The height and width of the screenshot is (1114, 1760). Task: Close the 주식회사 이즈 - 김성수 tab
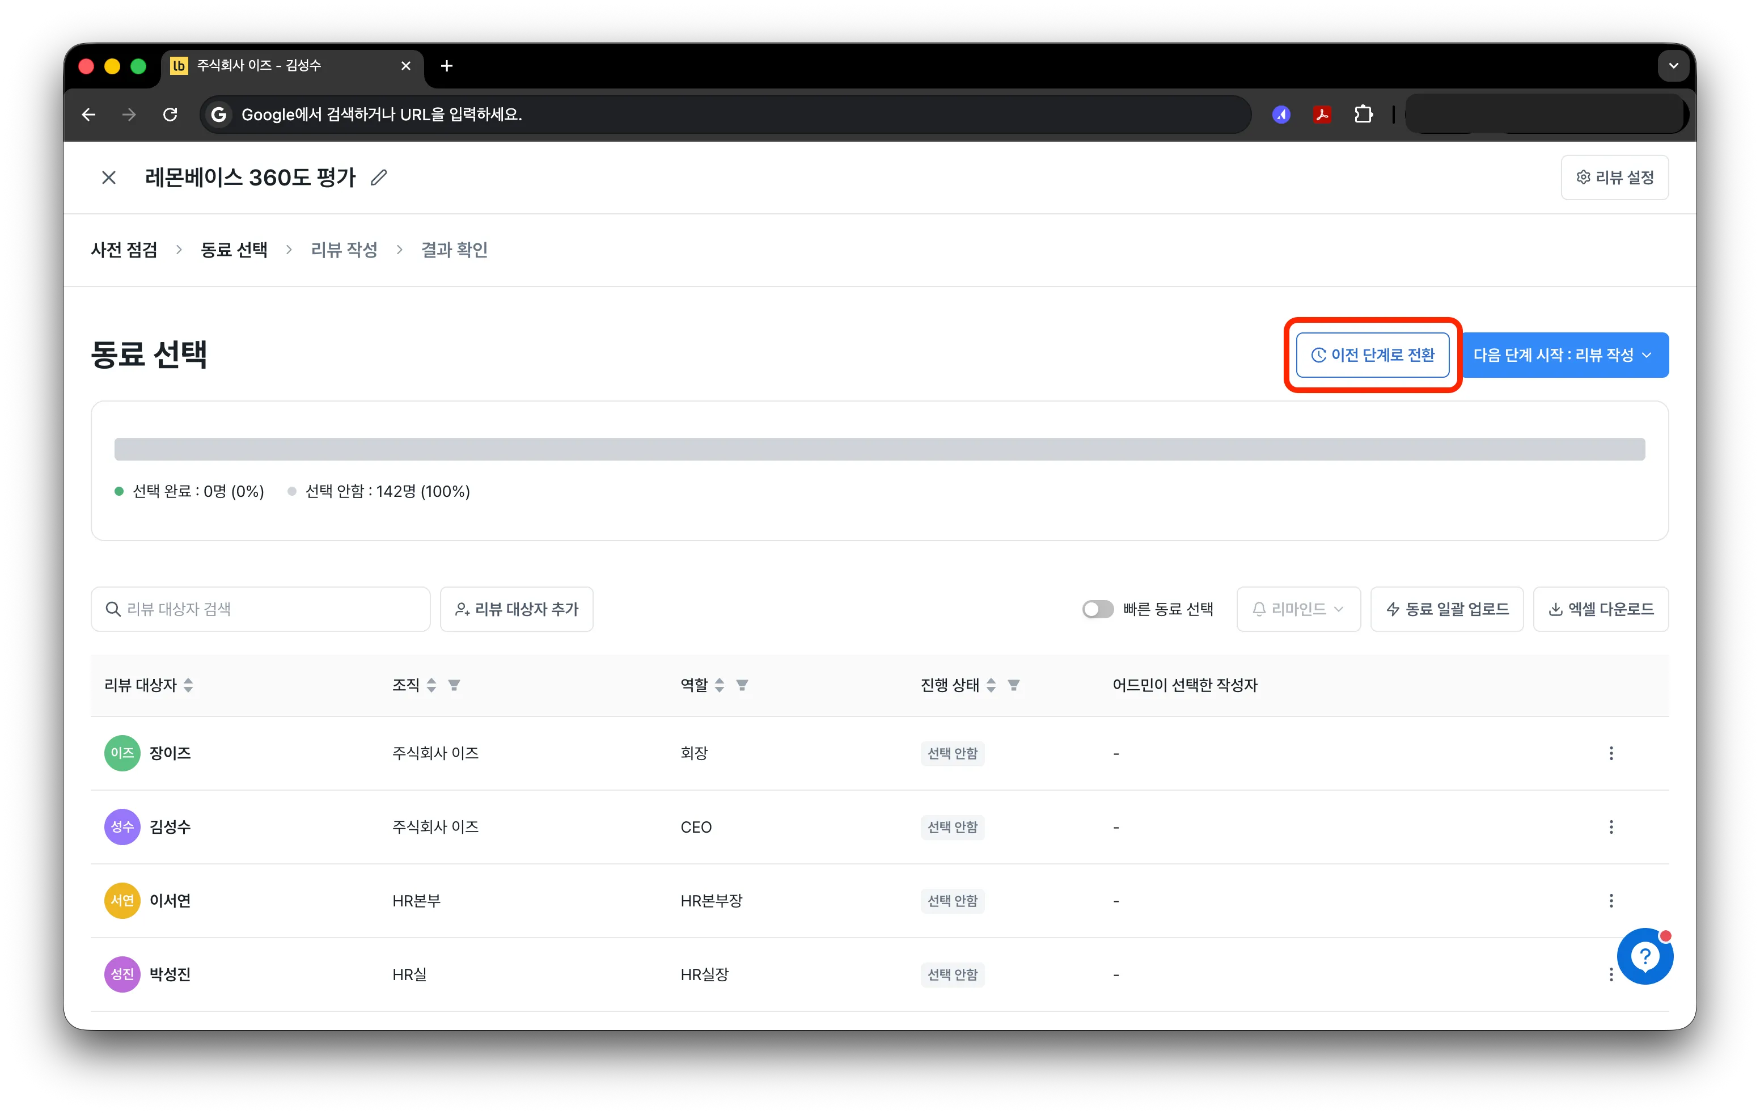tap(407, 66)
